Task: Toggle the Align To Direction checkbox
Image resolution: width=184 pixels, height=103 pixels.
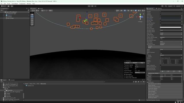Action: (x=160, y=65)
